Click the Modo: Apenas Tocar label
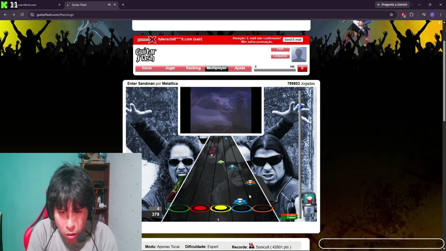The height and width of the screenshot is (251, 446). click(162, 247)
